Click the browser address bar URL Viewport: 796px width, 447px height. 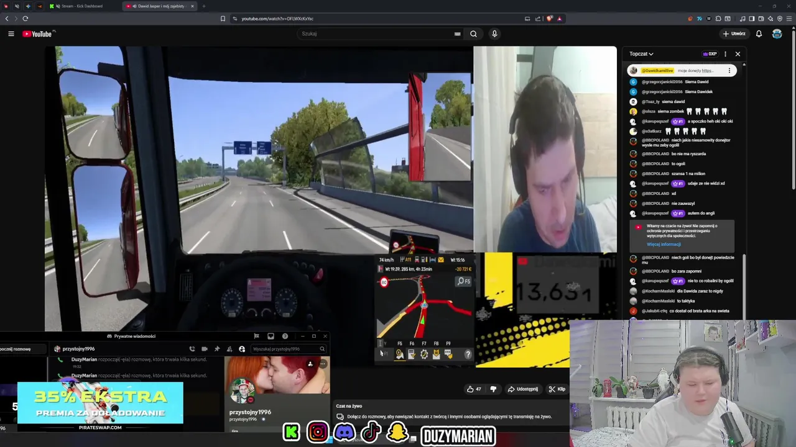[277, 19]
